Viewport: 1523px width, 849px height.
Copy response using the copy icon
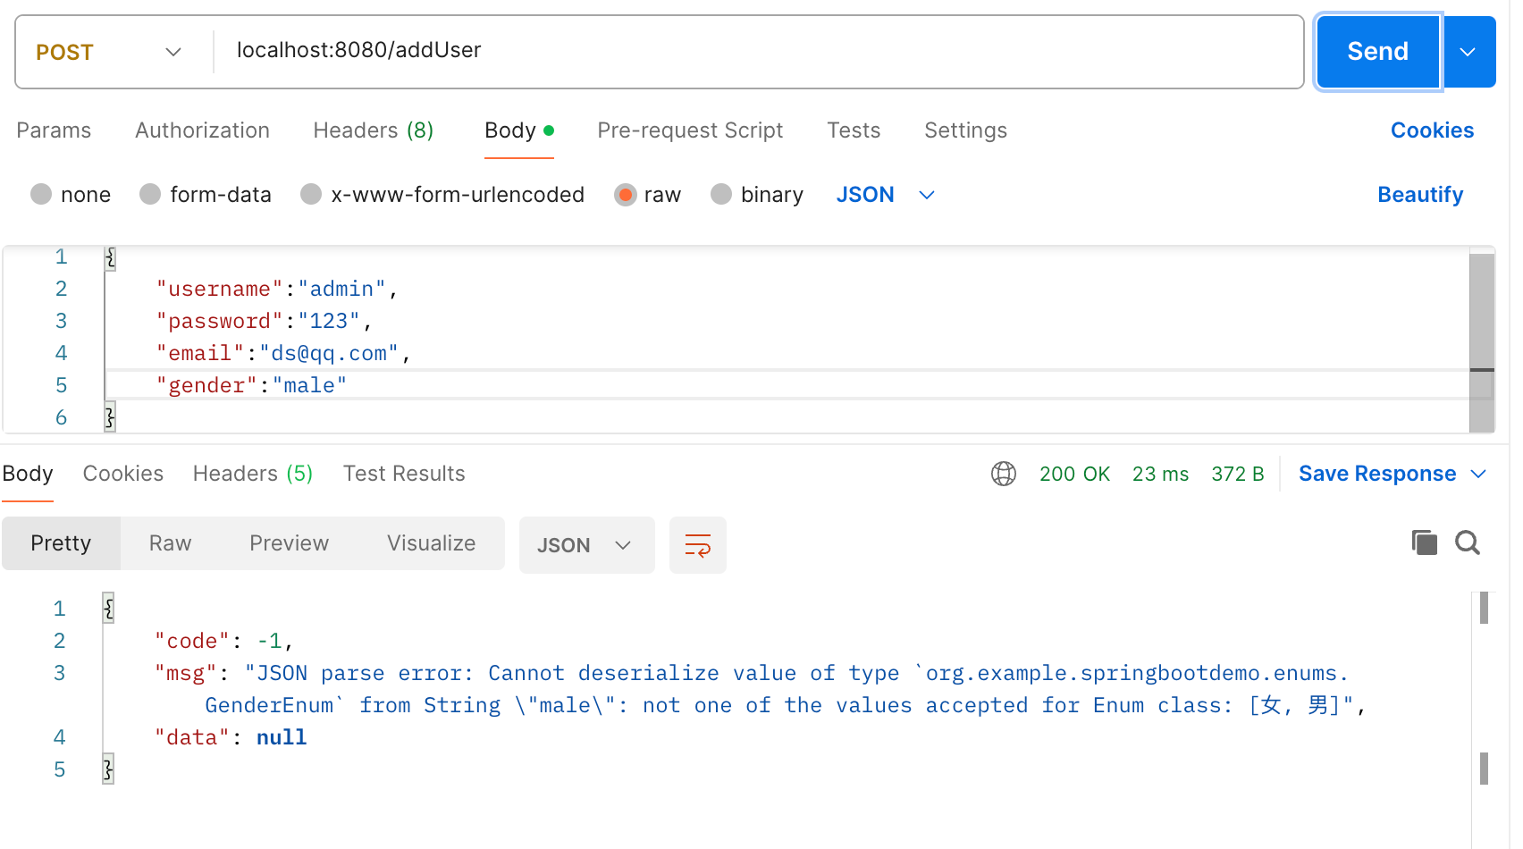[x=1424, y=542]
